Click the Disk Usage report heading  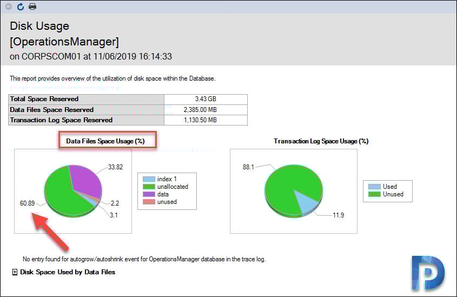pos(39,26)
